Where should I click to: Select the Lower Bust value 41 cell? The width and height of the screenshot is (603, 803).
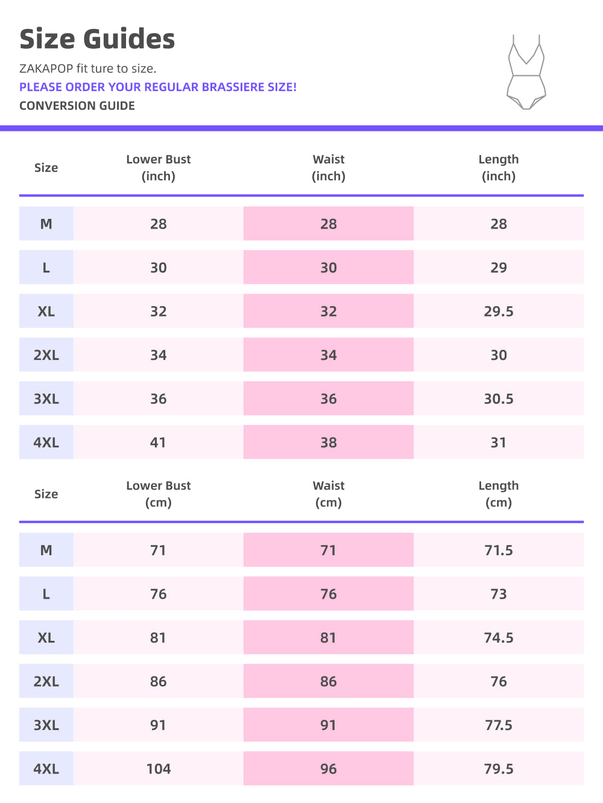click(x=159, y=442)
